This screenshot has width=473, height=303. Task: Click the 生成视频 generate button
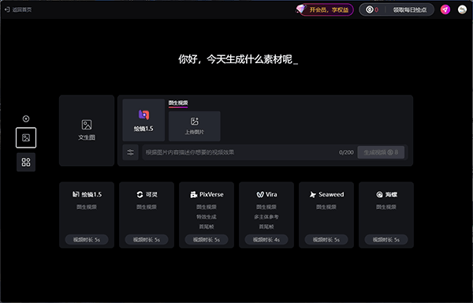(x=381, y=152)
